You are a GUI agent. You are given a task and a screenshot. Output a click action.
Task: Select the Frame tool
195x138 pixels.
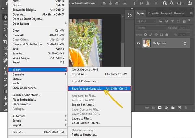tap(6, 48)
